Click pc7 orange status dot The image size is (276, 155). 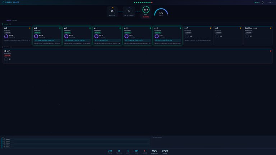click(210, 28)
